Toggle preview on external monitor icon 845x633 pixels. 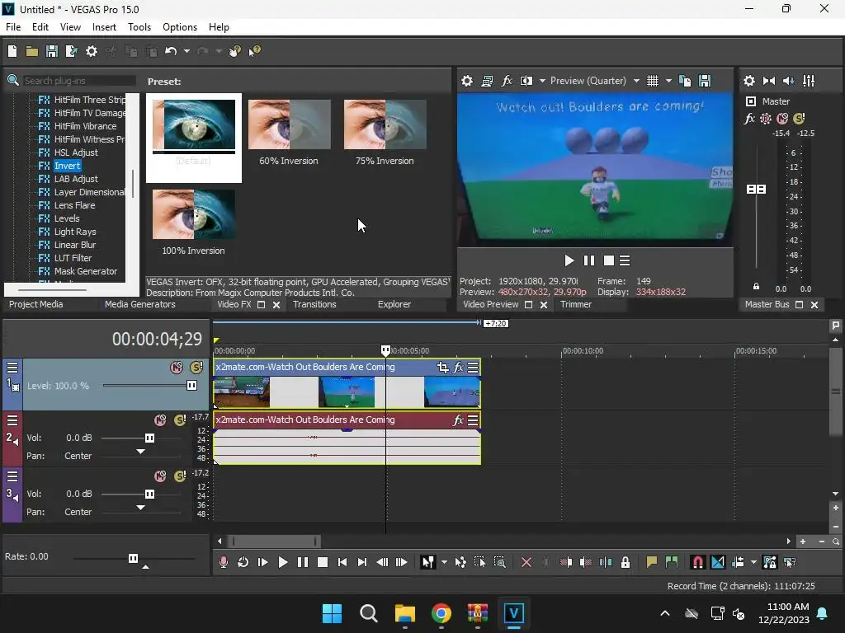point(487,81)
